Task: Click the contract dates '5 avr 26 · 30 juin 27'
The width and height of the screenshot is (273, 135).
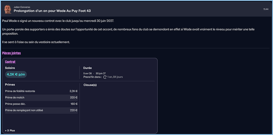Action: 94,73
